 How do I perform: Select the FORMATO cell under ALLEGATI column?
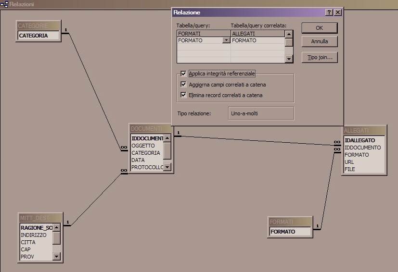tap(257, 41)
